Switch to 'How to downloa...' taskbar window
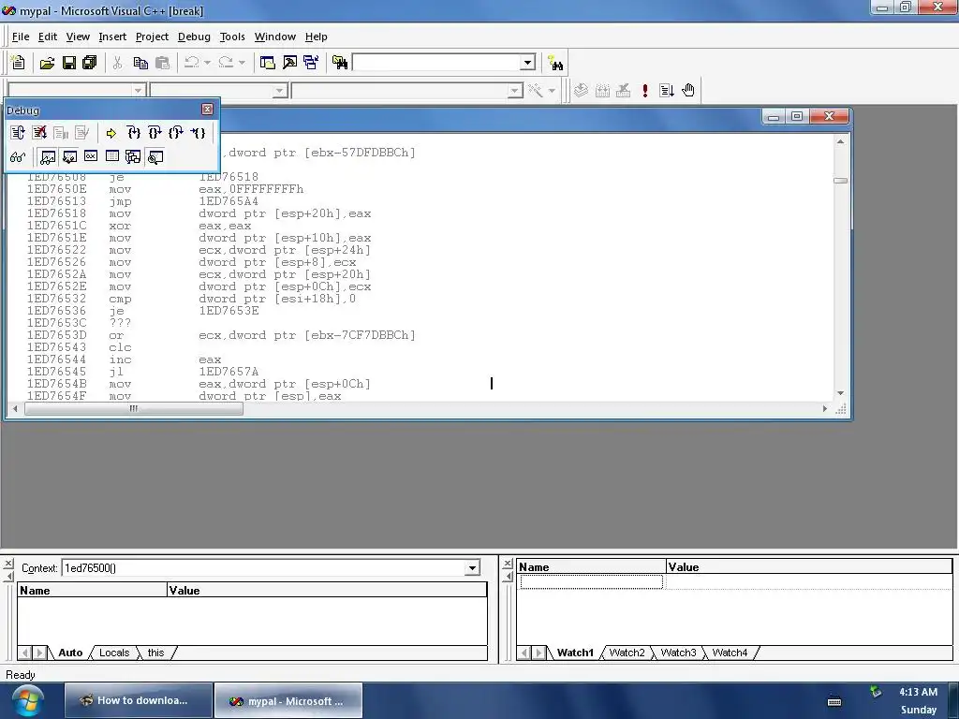 (x=139, y=700)
